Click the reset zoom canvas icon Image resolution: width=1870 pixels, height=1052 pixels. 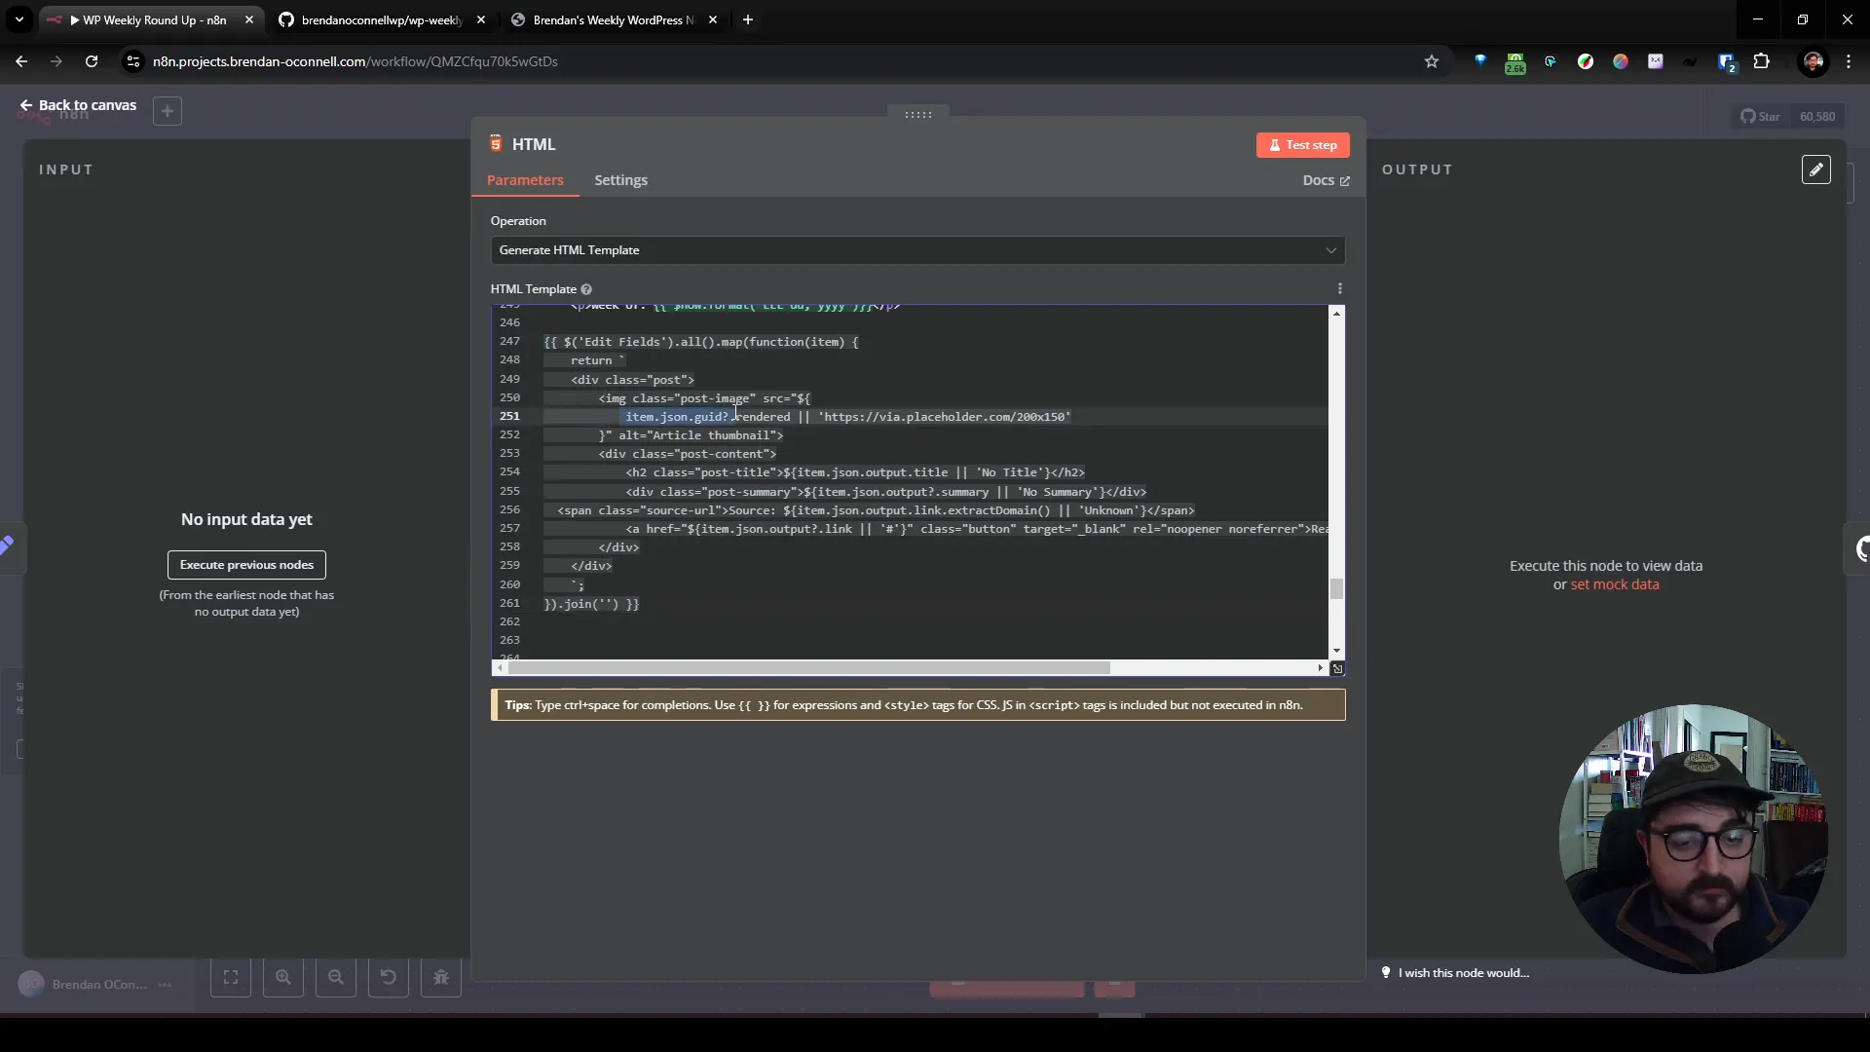[x=389, y=978]
